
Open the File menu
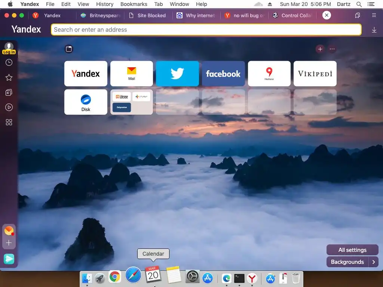point(50,4)
